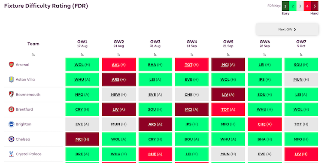Screen dimensions: 322x163
Task: Click the Chelsea club crest
Action: click(11, 139)
